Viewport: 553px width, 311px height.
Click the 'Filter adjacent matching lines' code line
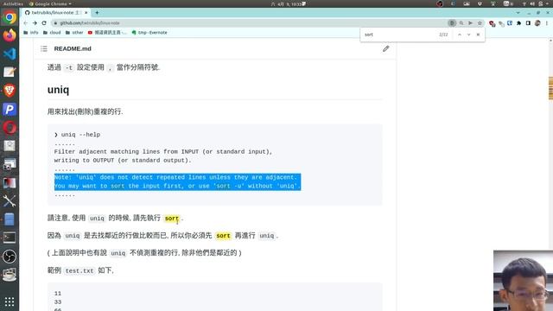coord(163,152)
